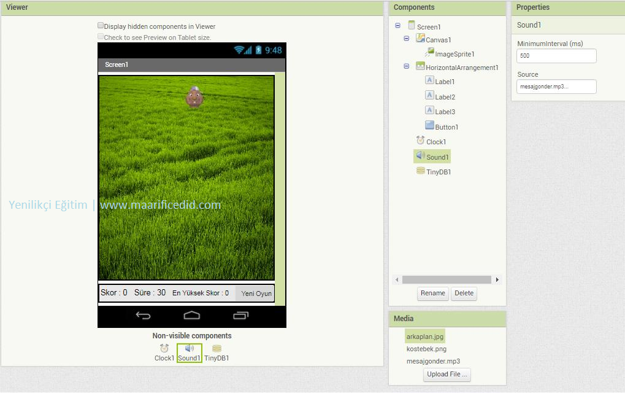Image resolution: width=625 pixels, height=393 pixels.
Task: Select TinyDB1 icon under Non-visible components
Action: (217, 348)
